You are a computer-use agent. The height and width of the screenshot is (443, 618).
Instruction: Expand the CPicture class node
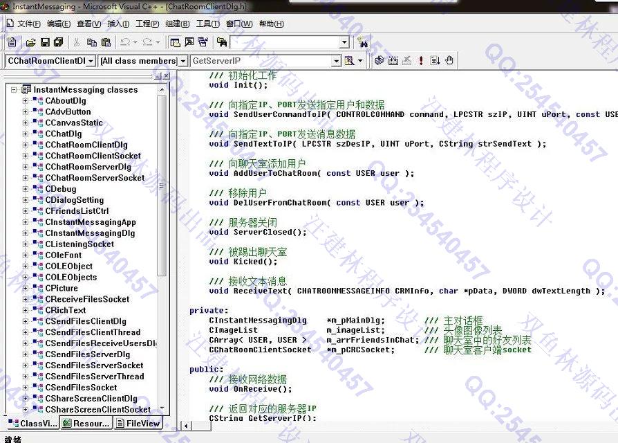coord(25,289)
